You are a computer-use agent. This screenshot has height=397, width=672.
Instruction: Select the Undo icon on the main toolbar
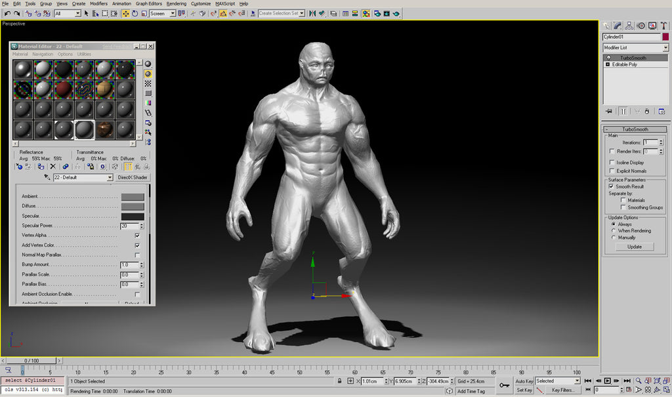(x=8, y=13)
